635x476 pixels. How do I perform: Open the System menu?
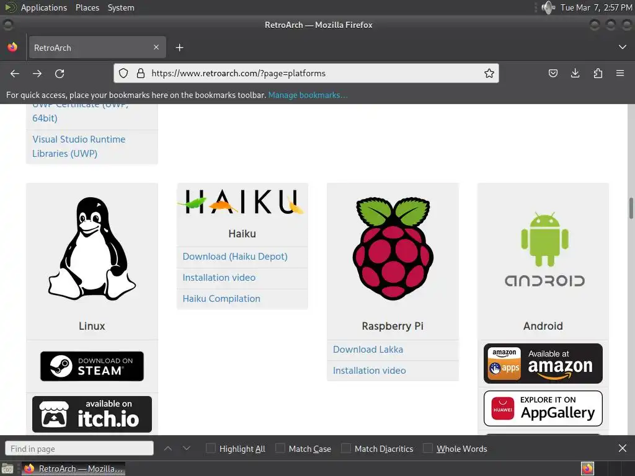point(121,7)
